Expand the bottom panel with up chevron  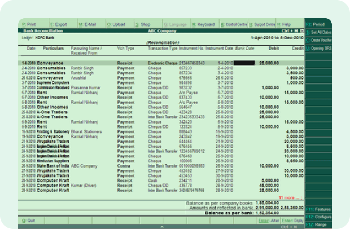(x=162, y=227)
